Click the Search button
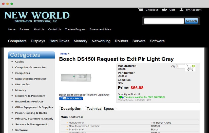This screenshot has height=133, width=209. pos(191,21)
